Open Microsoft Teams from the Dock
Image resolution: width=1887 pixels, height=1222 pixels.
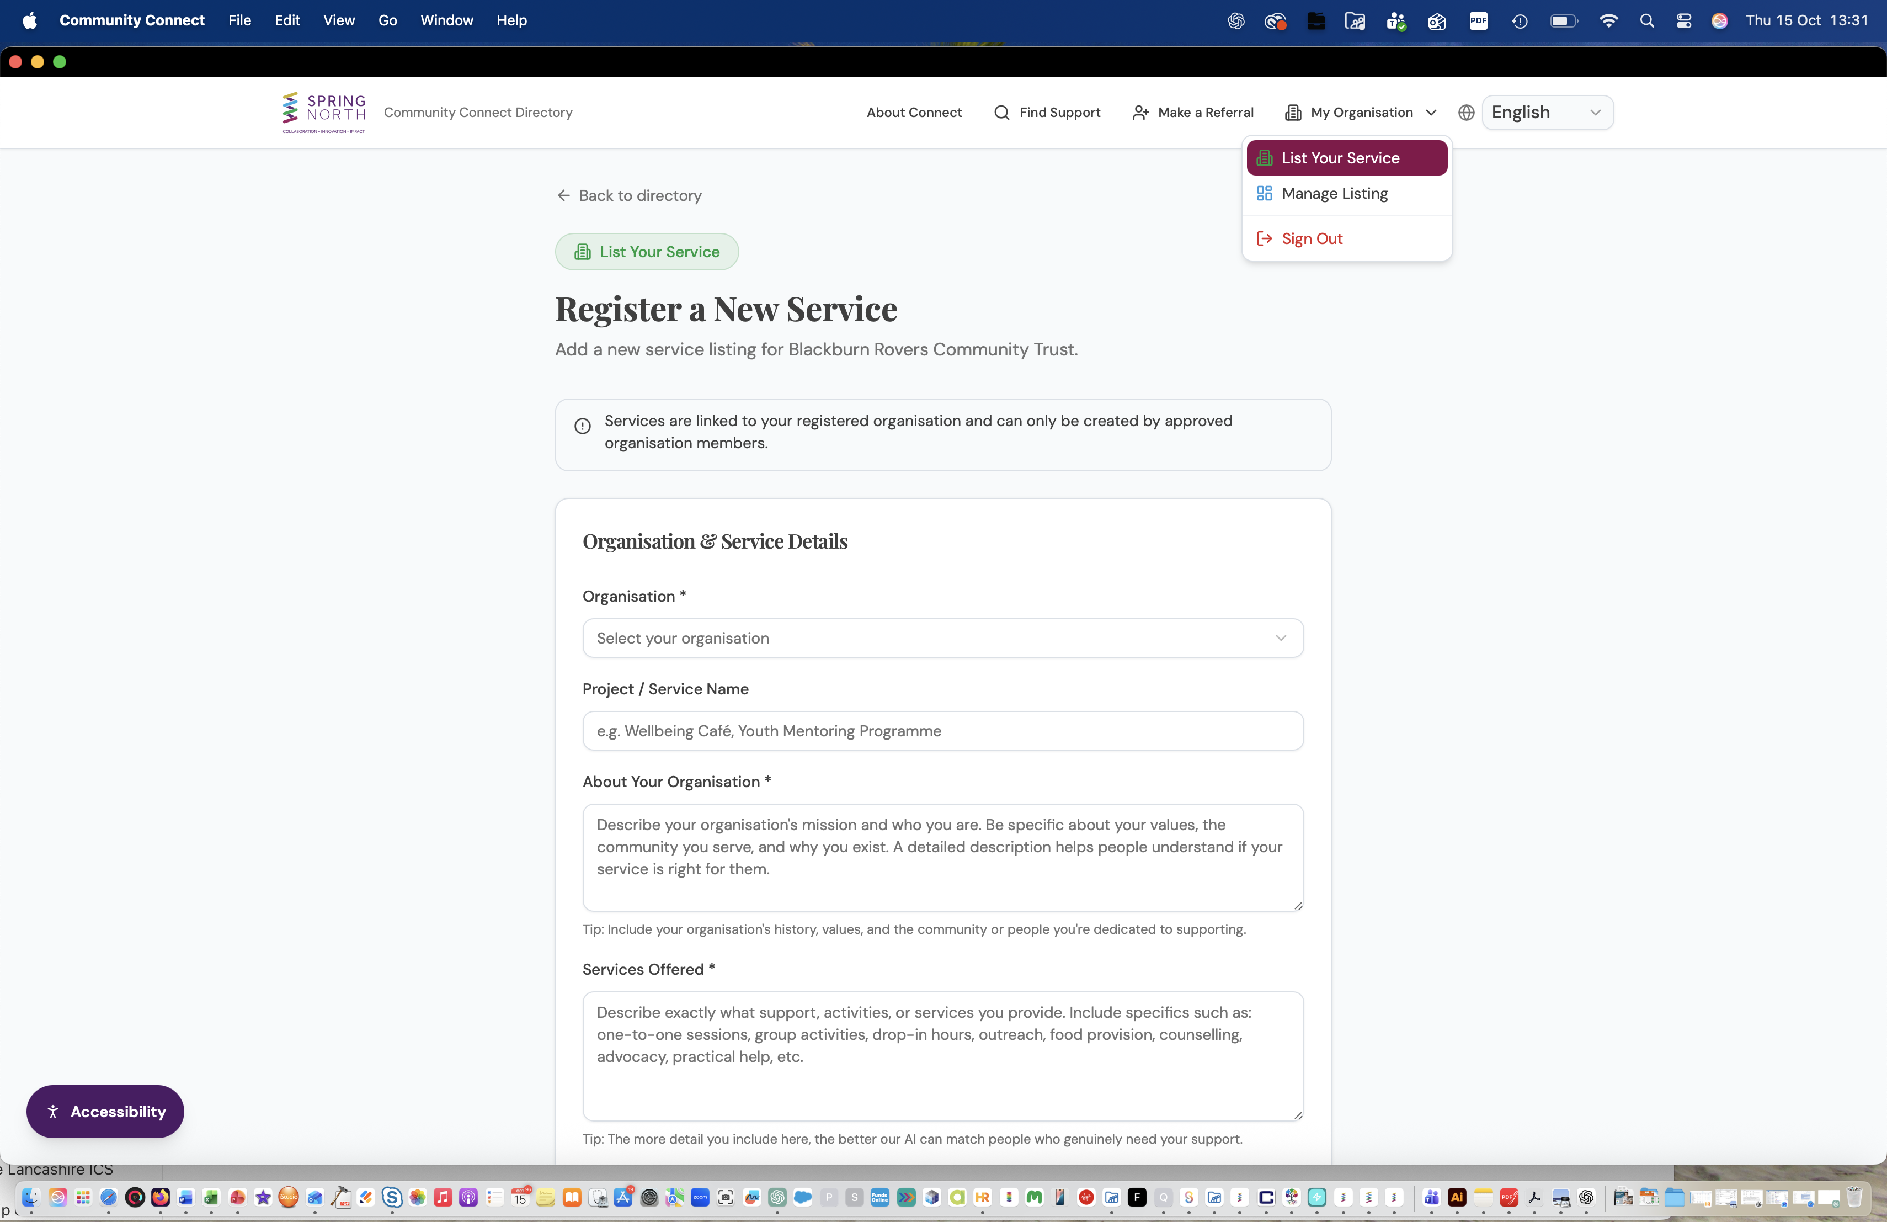[x=1431, y=1197]
